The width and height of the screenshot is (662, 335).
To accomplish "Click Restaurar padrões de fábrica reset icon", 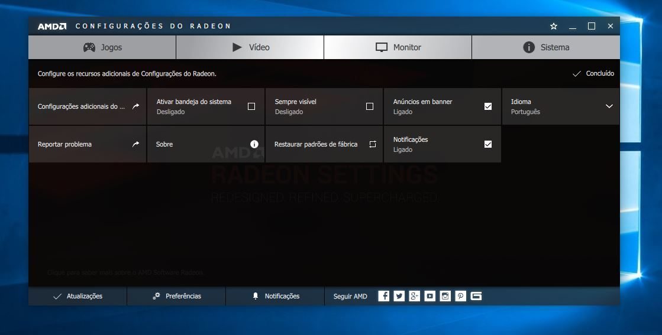I will (x=372, y=144).
